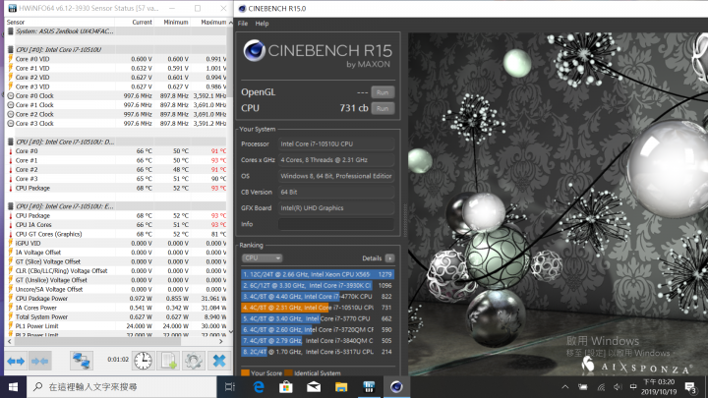
Task: Start logging with the sheet-plus icon
Action: [168, 361]
